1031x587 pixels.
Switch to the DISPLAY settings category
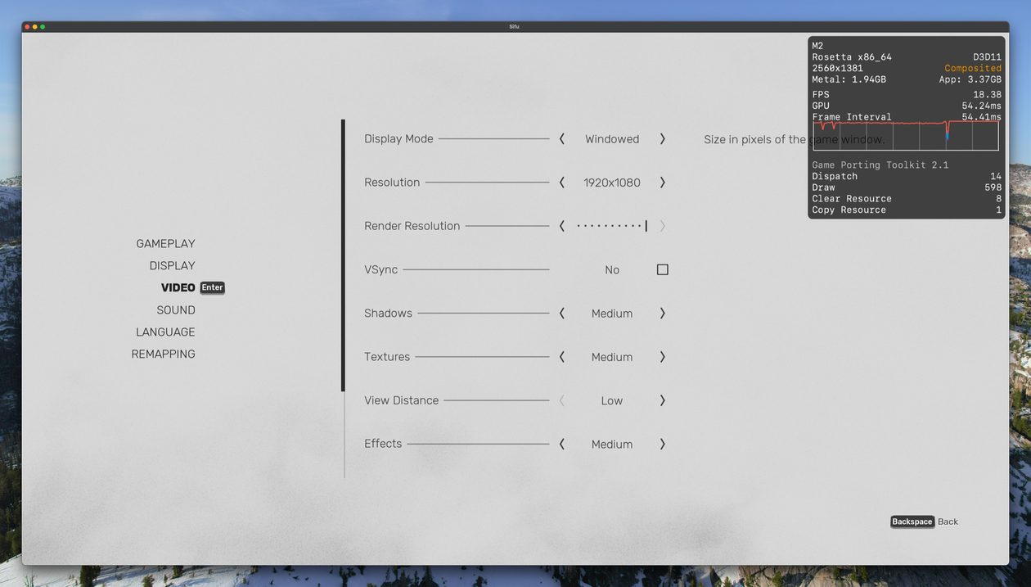(172, 266)
